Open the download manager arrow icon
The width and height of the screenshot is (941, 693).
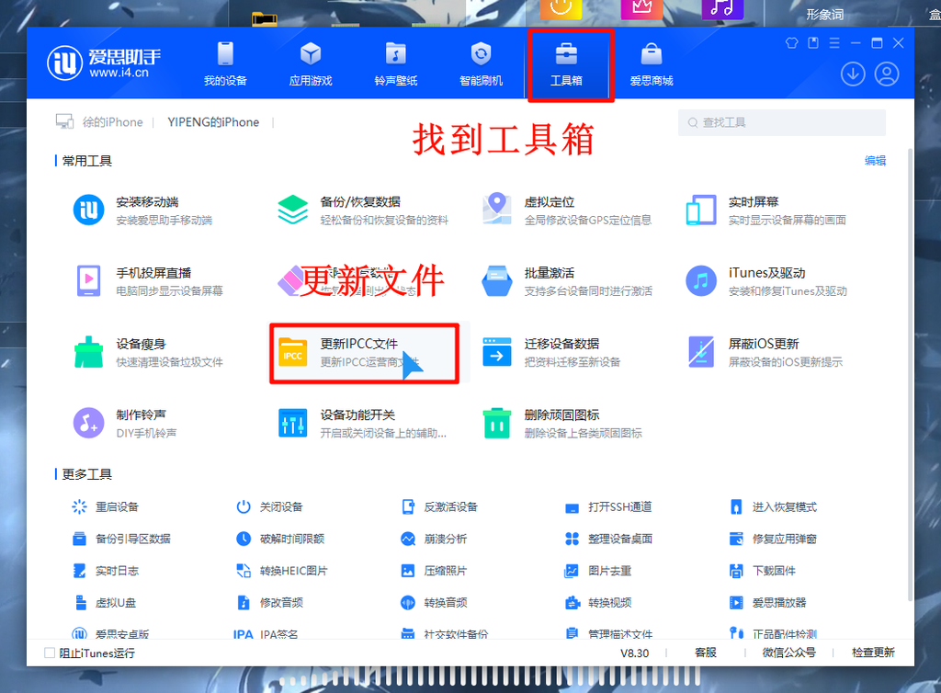pos(852,74)
